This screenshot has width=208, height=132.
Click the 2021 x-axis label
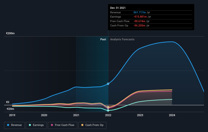pos(76,115)
